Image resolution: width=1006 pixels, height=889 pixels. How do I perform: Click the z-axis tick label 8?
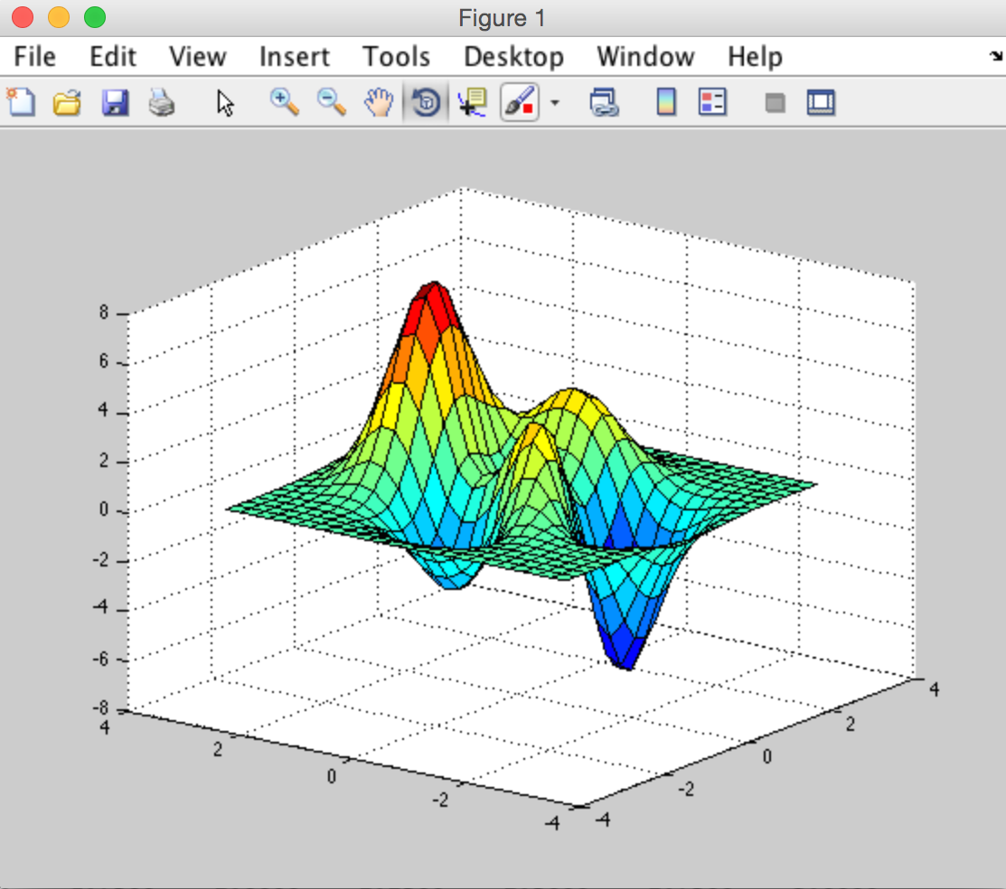coord(104,313)
